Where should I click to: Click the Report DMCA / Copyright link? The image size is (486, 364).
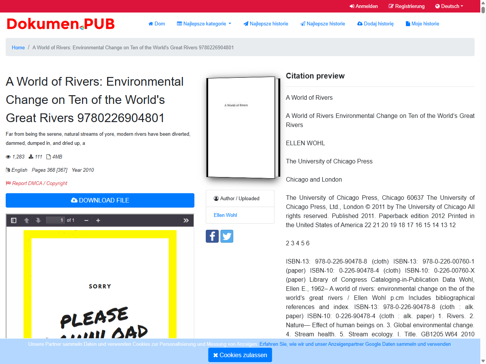tap(36, 183)
